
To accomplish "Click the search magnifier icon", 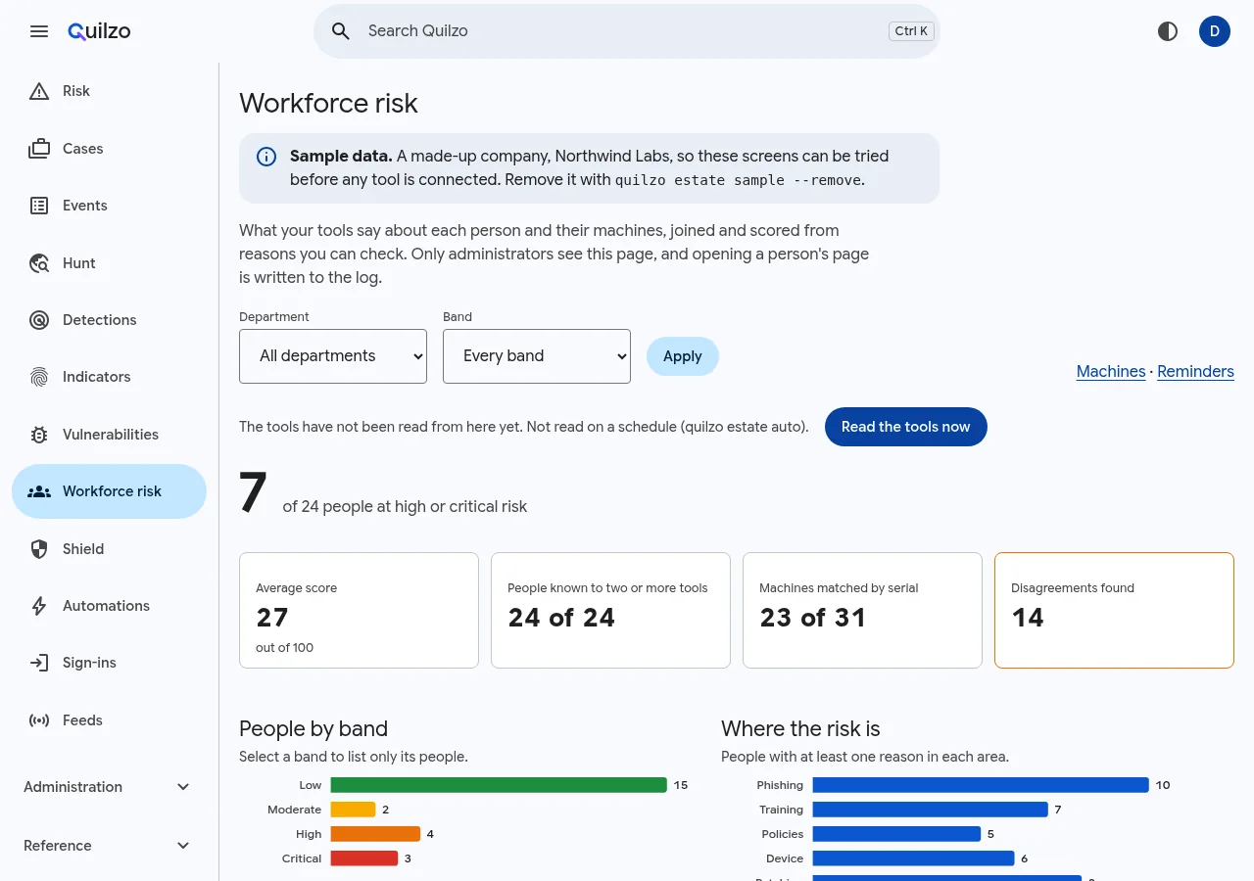I will [x=341, y=31].
